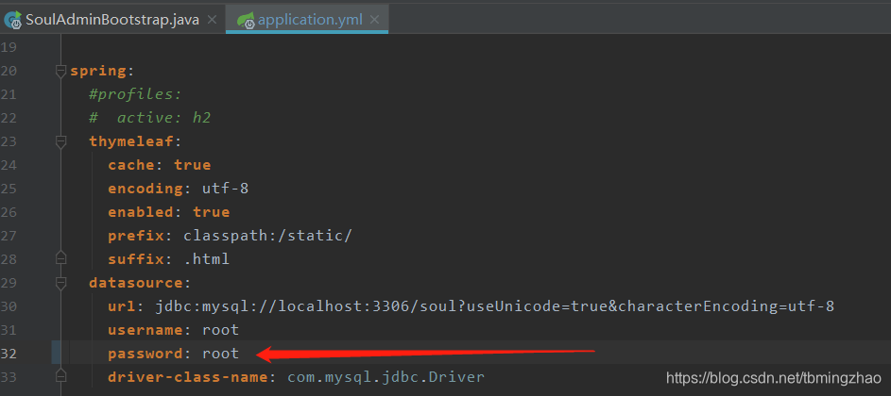The image size is (891, 396).
Task: Click the suffix key
Action: point(136,259)
